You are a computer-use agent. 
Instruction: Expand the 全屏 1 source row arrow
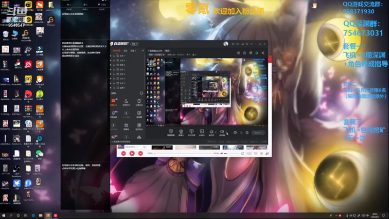111,88
